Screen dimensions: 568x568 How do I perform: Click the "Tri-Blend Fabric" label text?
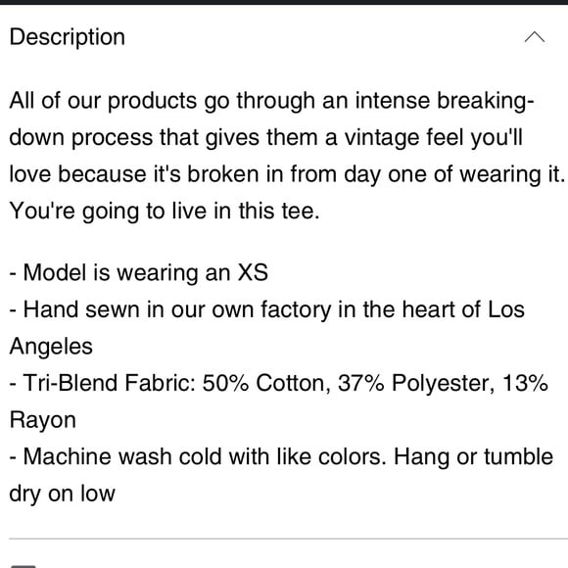tap(110, 383)
